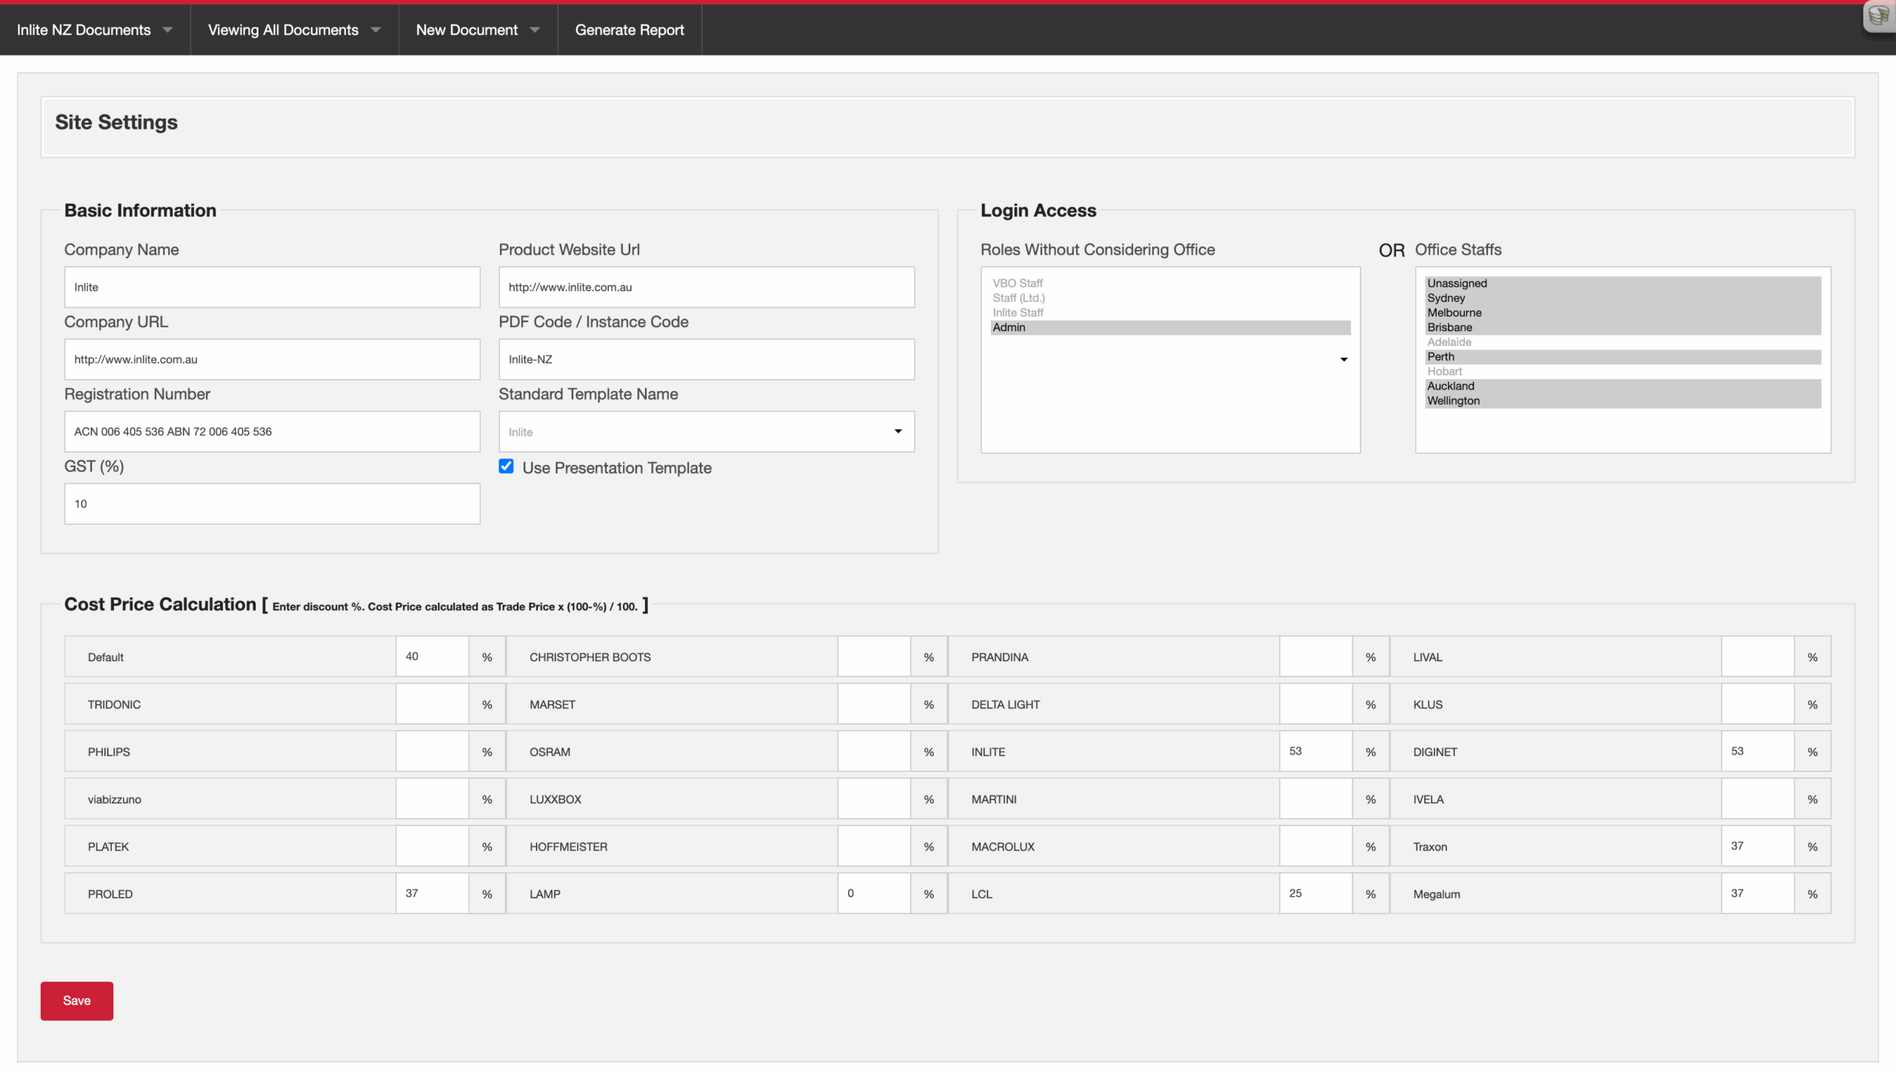Click the Company Name input field
The height and width of the screenshot is (1072, 1896).
point(272,287)
